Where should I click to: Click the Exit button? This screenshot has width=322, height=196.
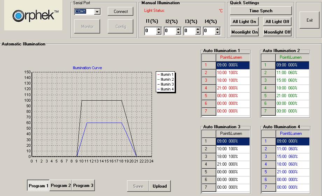pos(309,20)
